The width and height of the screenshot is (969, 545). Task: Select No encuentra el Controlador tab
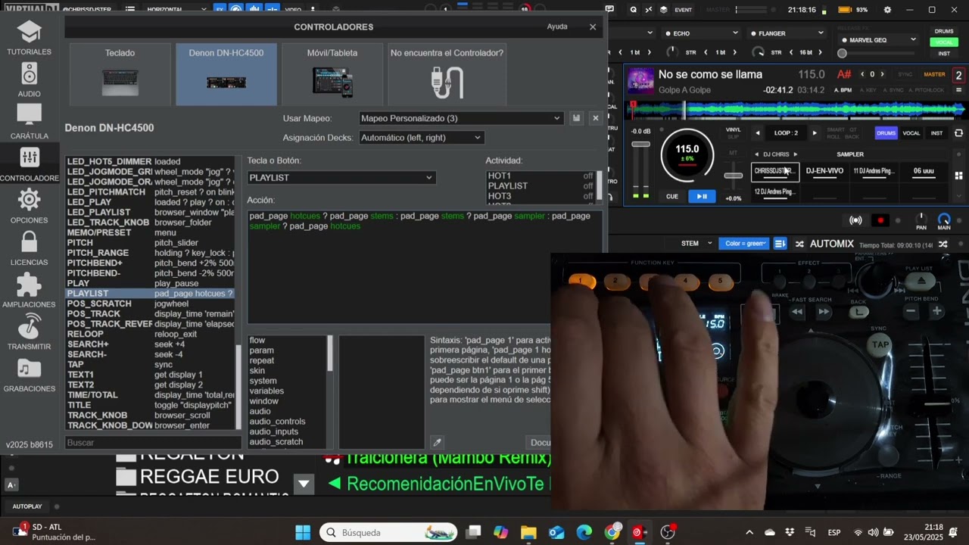click(x=447, y=74)
